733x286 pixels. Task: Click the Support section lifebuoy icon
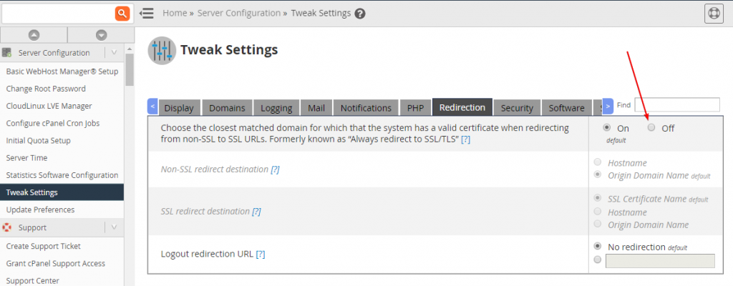click(x=6, y=227)
